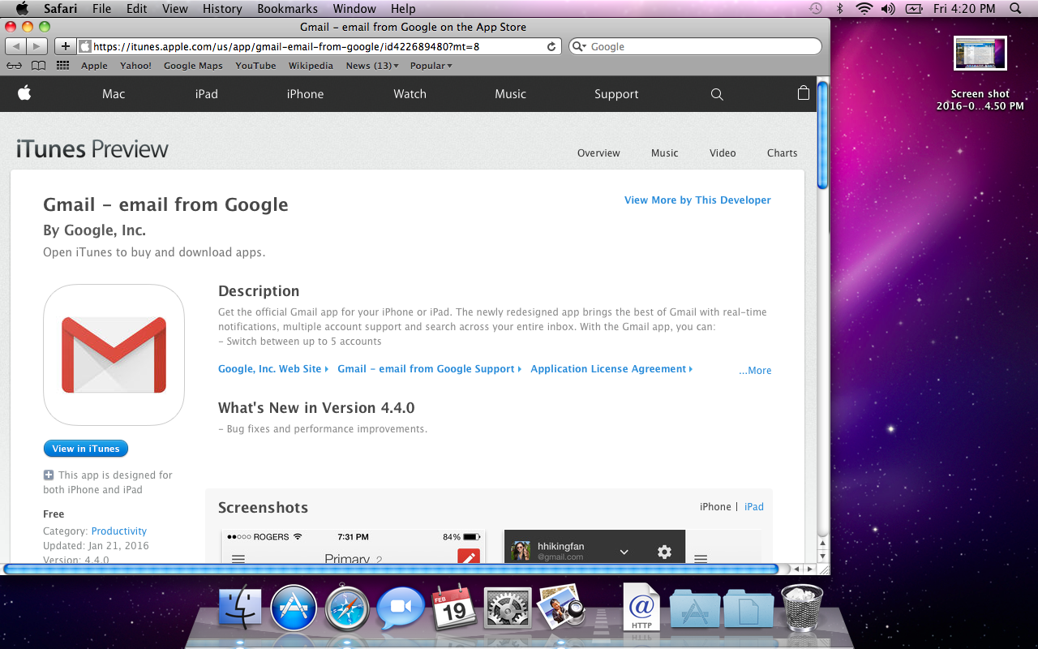Go forward with Safari's forward arrow
Screen dimensions: 1038x649
coord(37,46)
